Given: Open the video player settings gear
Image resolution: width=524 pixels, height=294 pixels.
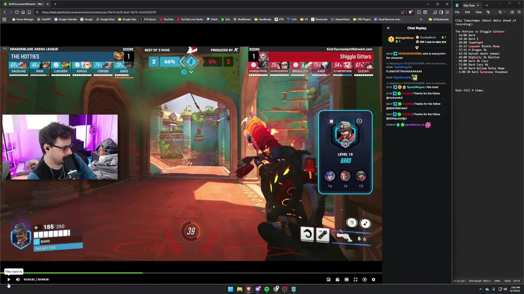Looking at the screenshot, I should [x=373, y=280].
